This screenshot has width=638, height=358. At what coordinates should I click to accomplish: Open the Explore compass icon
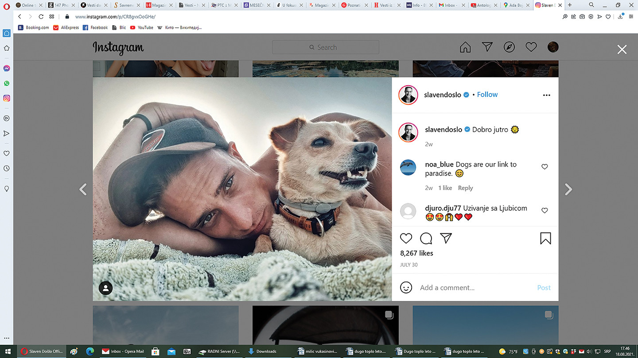coord(509,47)
